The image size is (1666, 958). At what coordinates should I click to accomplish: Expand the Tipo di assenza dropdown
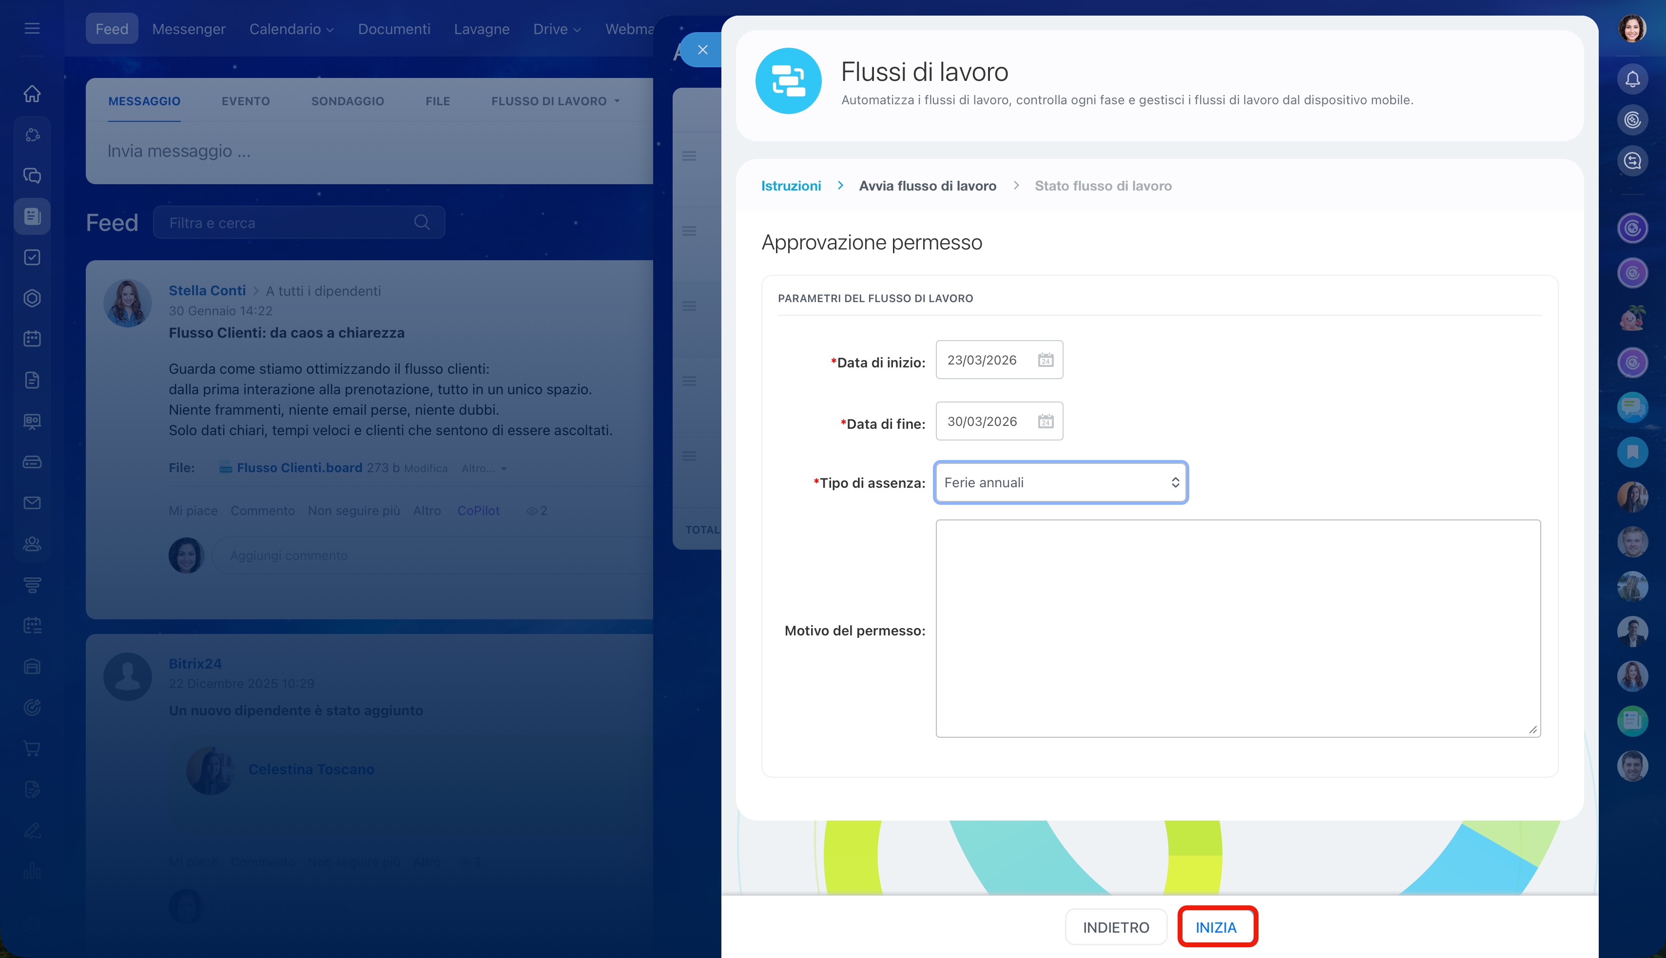(1061, 482)
